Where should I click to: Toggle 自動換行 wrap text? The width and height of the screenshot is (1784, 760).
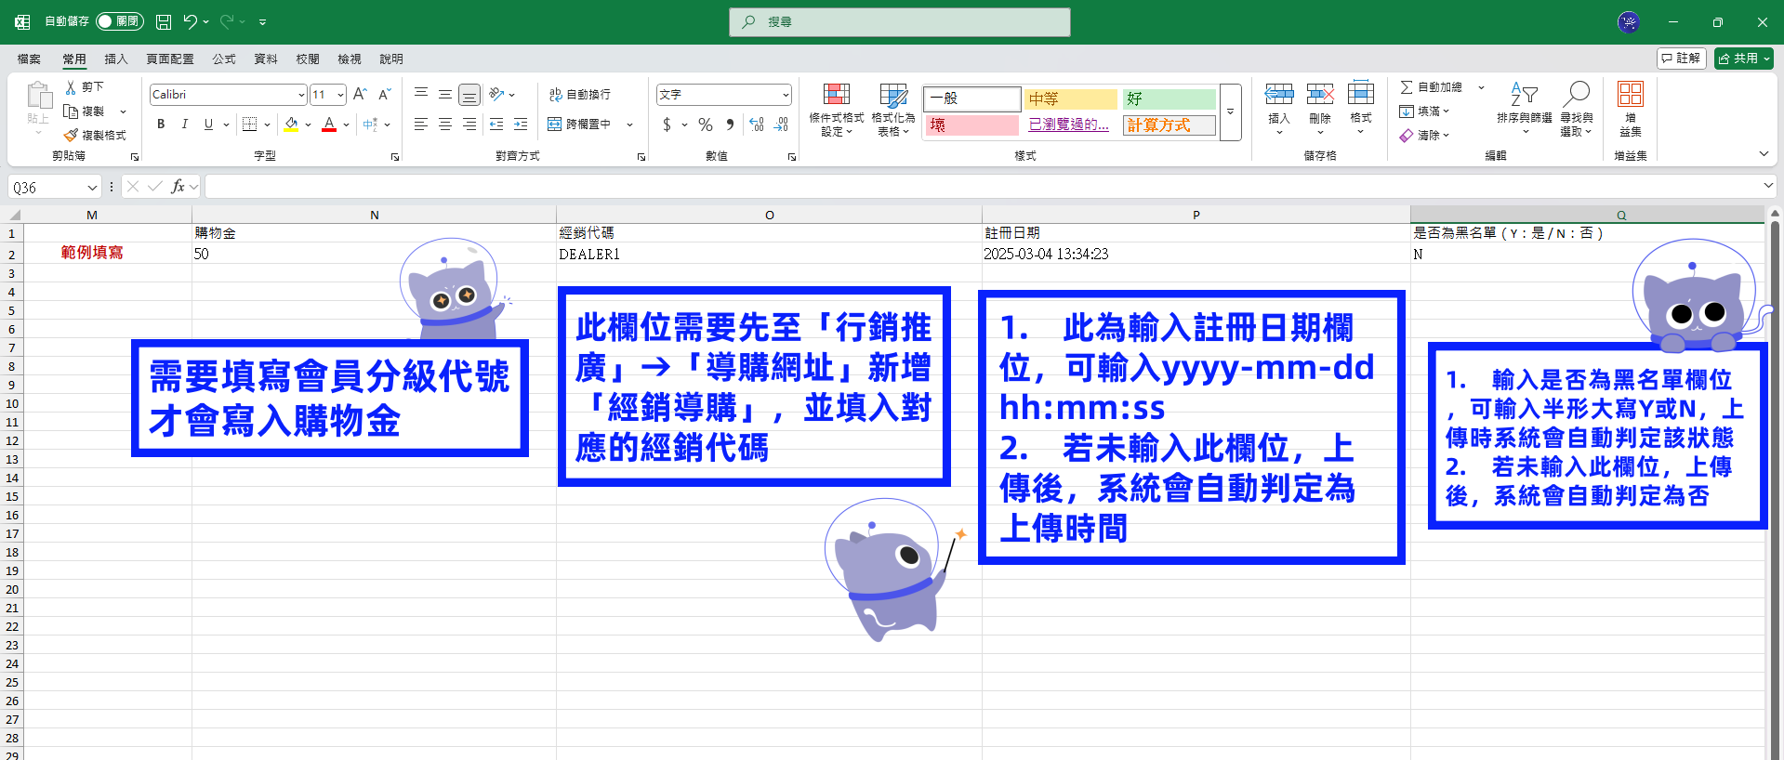click(580, 95)
